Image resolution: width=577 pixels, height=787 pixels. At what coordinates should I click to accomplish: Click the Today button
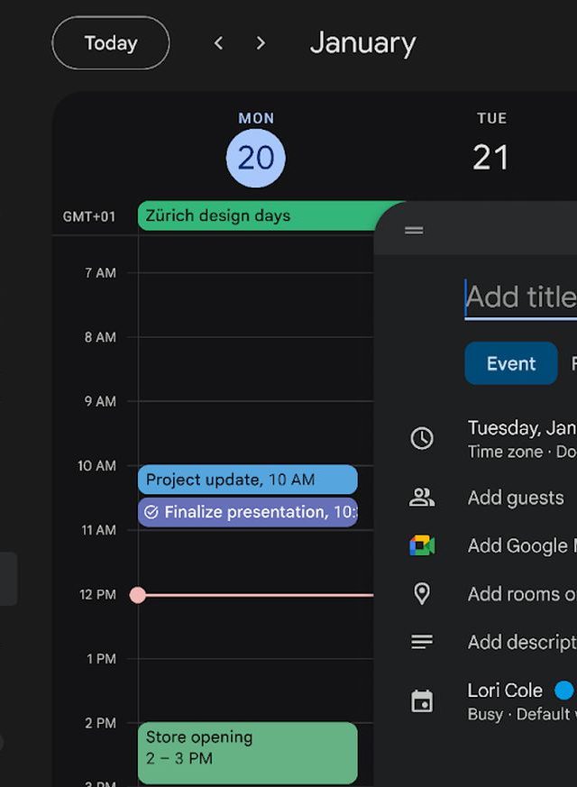(x=111, y=43)
